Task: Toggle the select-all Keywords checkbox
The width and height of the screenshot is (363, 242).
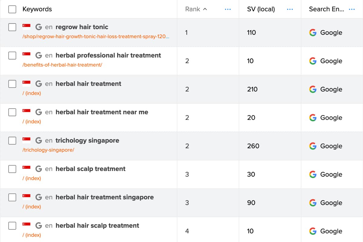Action: pos(12,9)
